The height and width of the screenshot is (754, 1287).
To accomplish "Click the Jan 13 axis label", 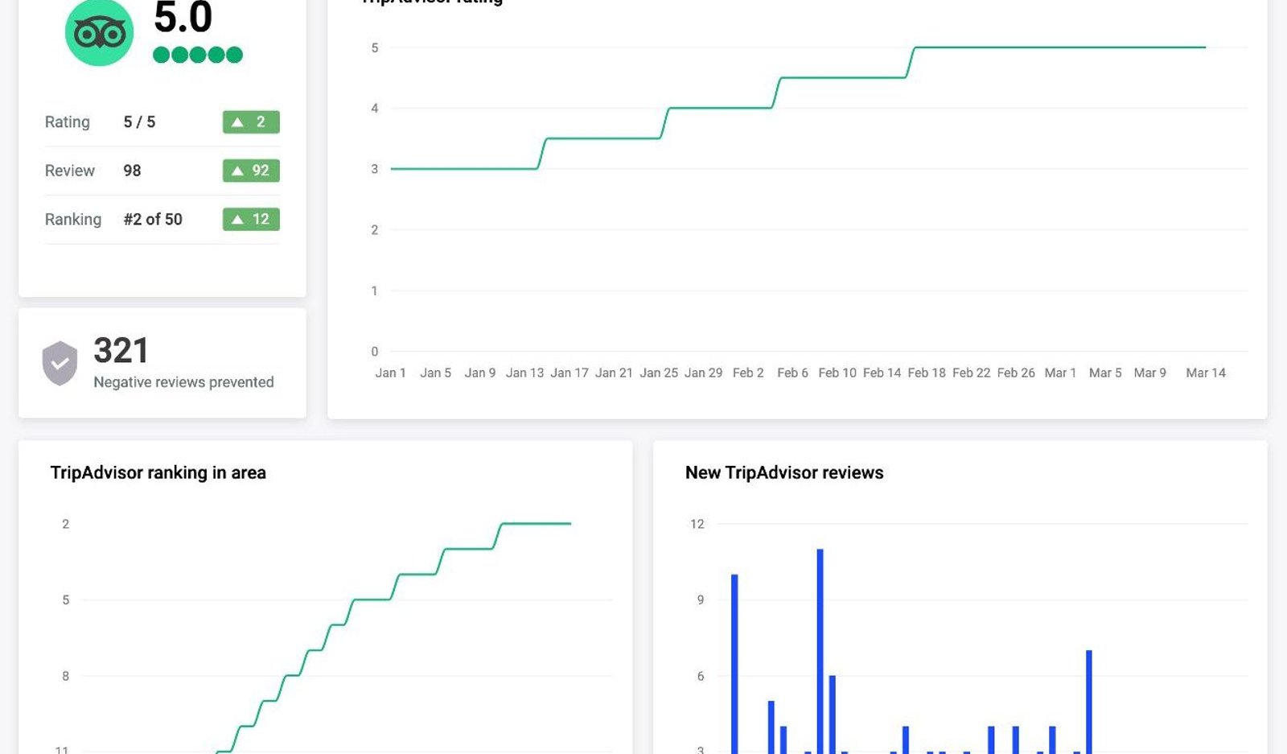I will 524,373.
